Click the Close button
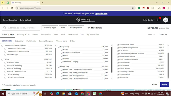 155,84
